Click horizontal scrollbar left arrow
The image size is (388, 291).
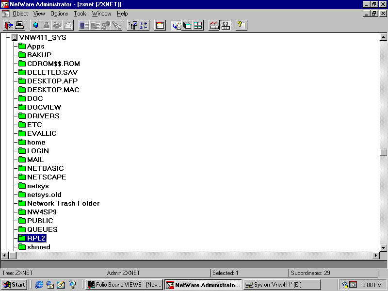click(5, 255)
